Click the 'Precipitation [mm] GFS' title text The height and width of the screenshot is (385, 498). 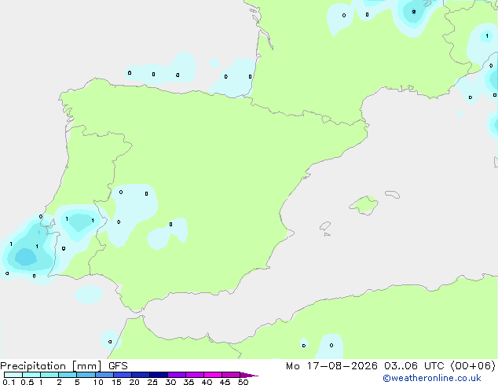64,366
